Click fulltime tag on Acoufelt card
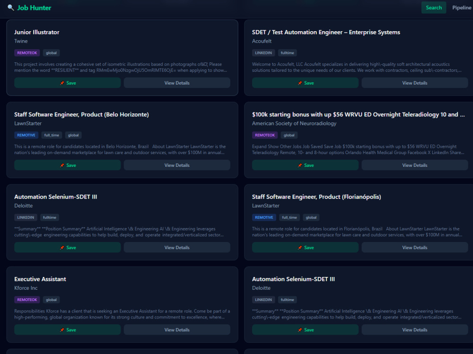 point(288,53)
